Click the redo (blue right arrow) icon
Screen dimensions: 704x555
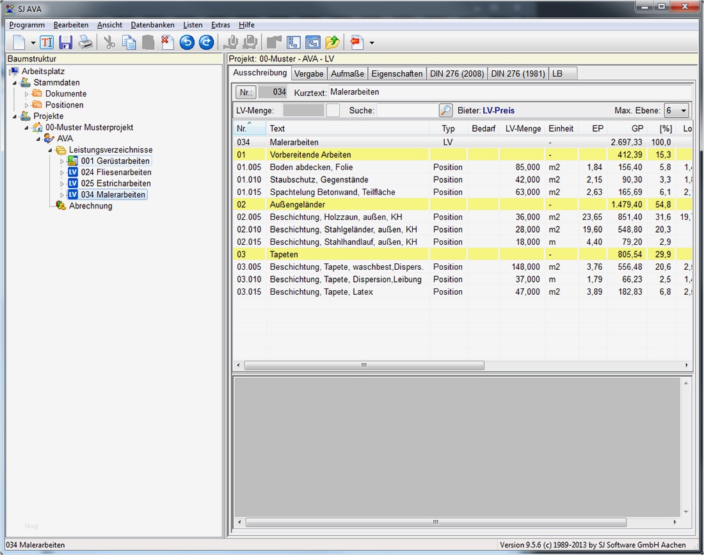point(206,43)
